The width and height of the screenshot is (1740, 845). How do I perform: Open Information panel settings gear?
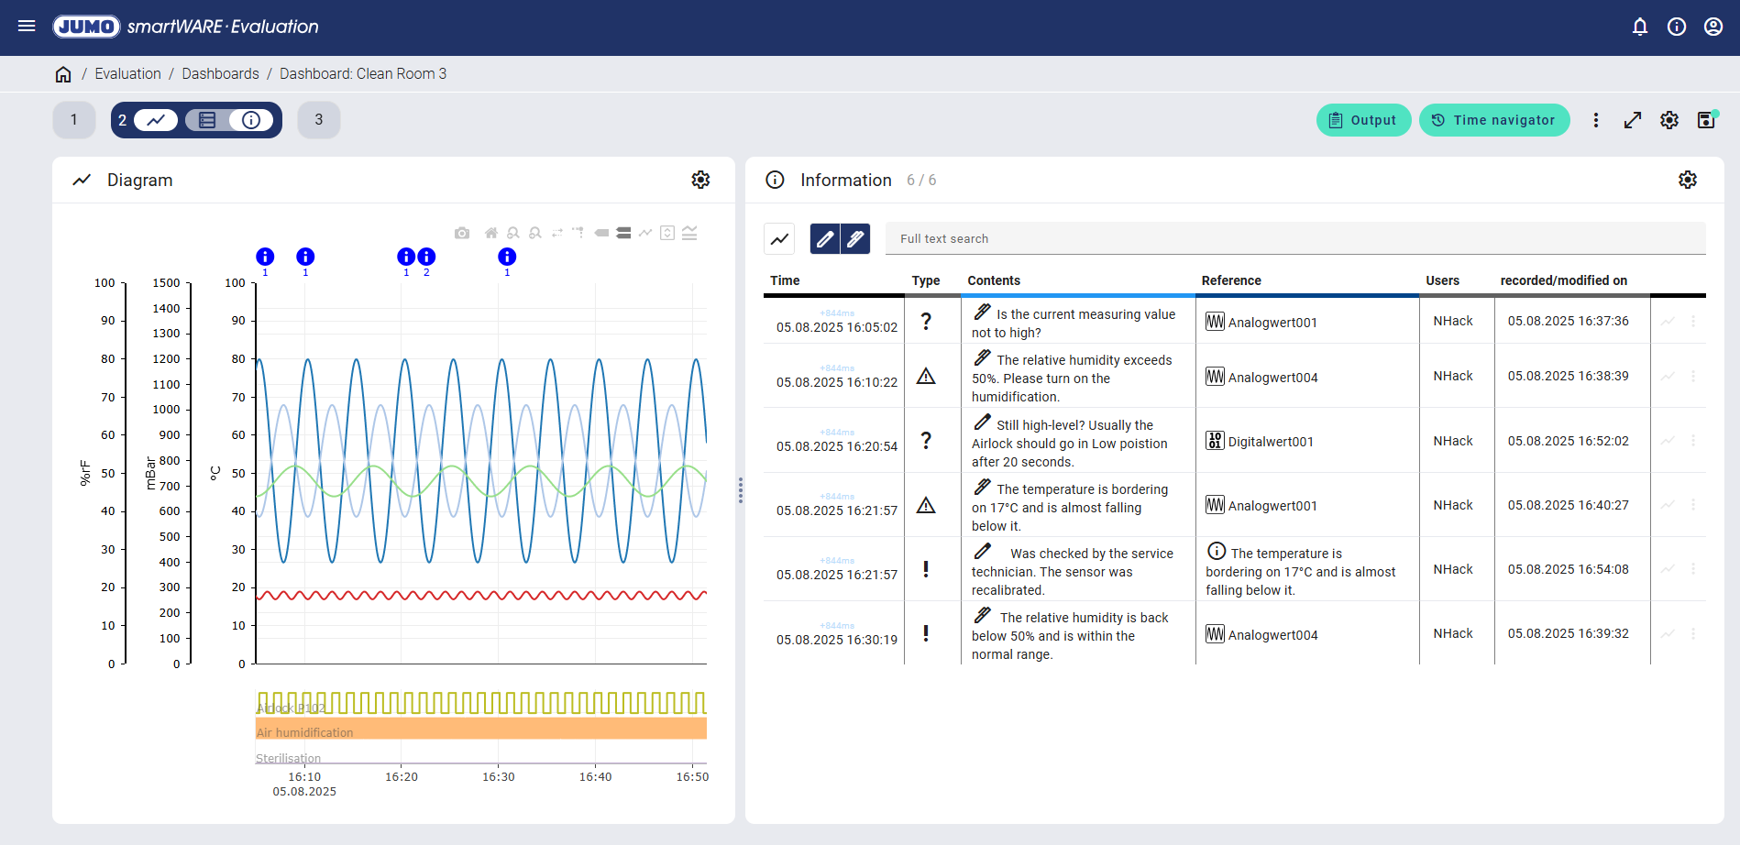click(1687, 180)
